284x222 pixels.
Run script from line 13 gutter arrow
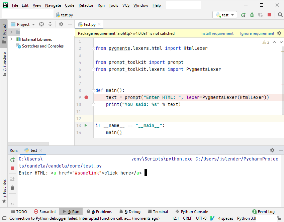pyautogui.click(x=86, y=125)
